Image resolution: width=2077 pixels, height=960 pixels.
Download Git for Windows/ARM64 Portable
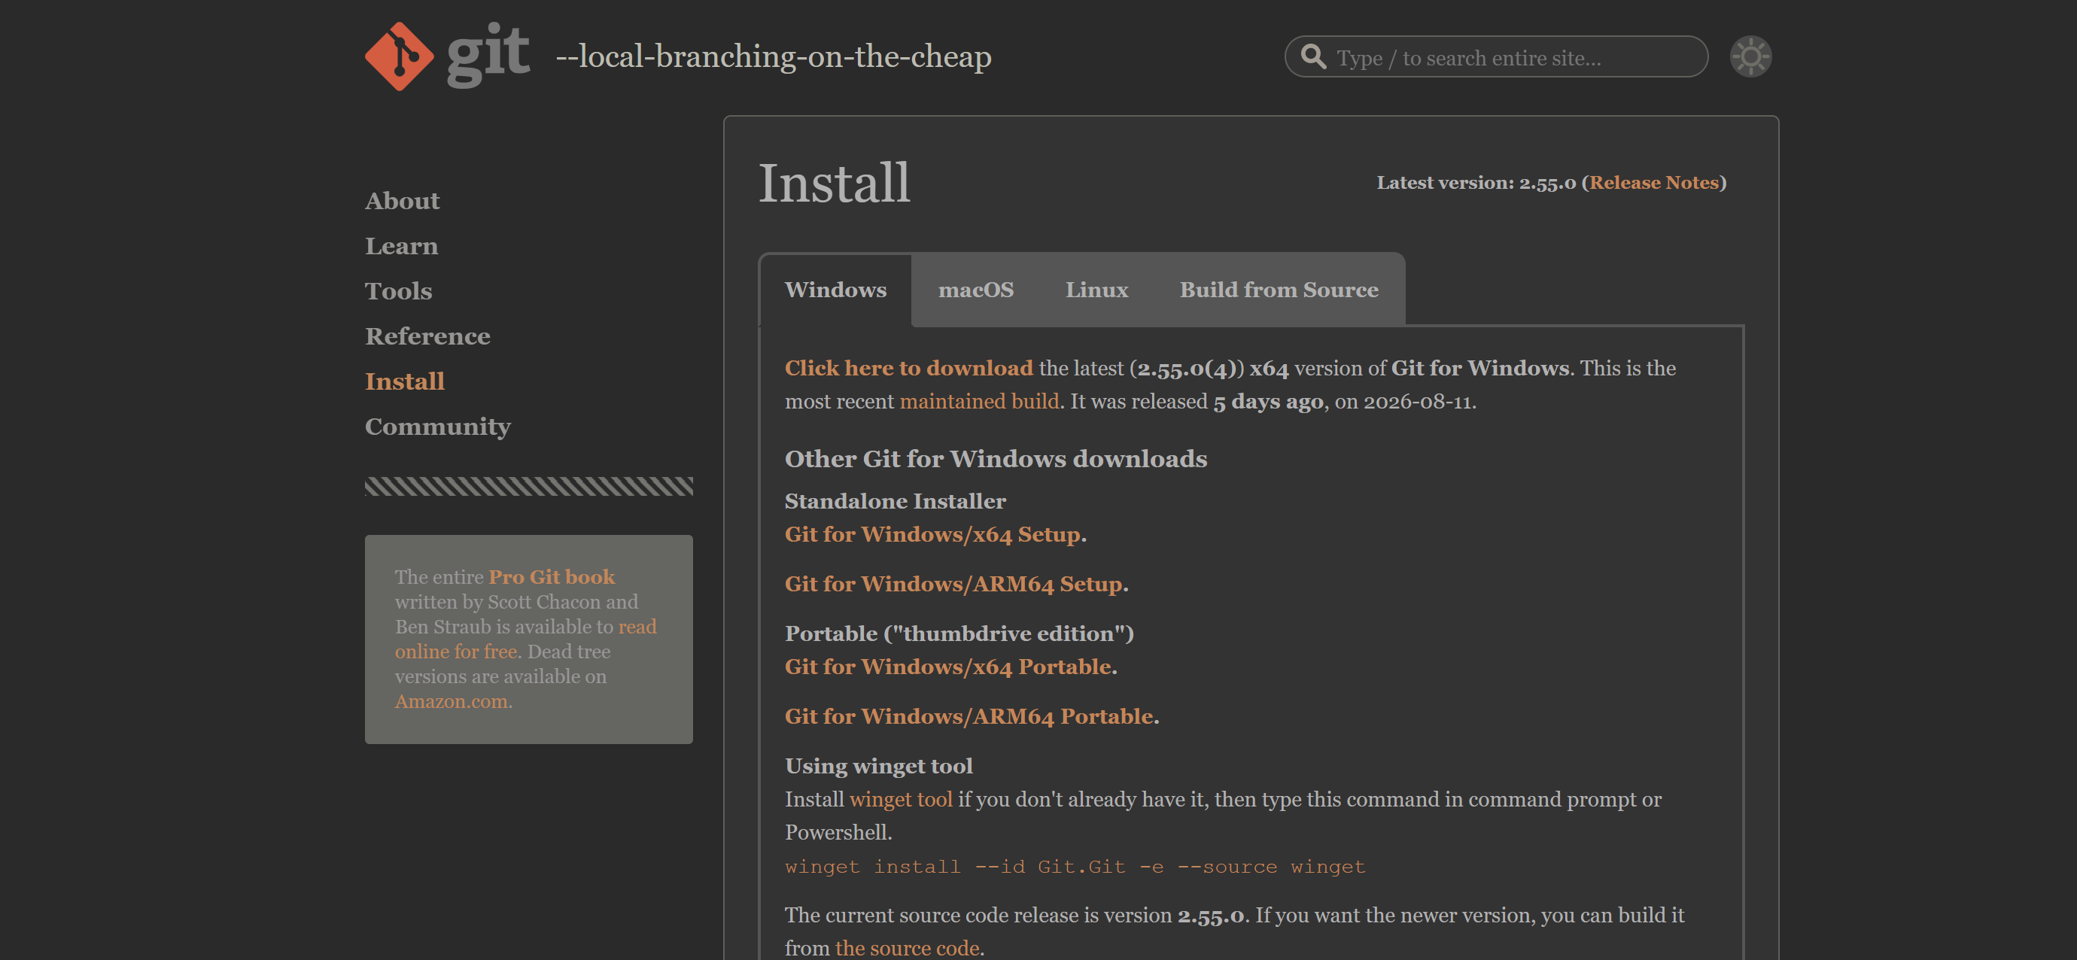969,716
